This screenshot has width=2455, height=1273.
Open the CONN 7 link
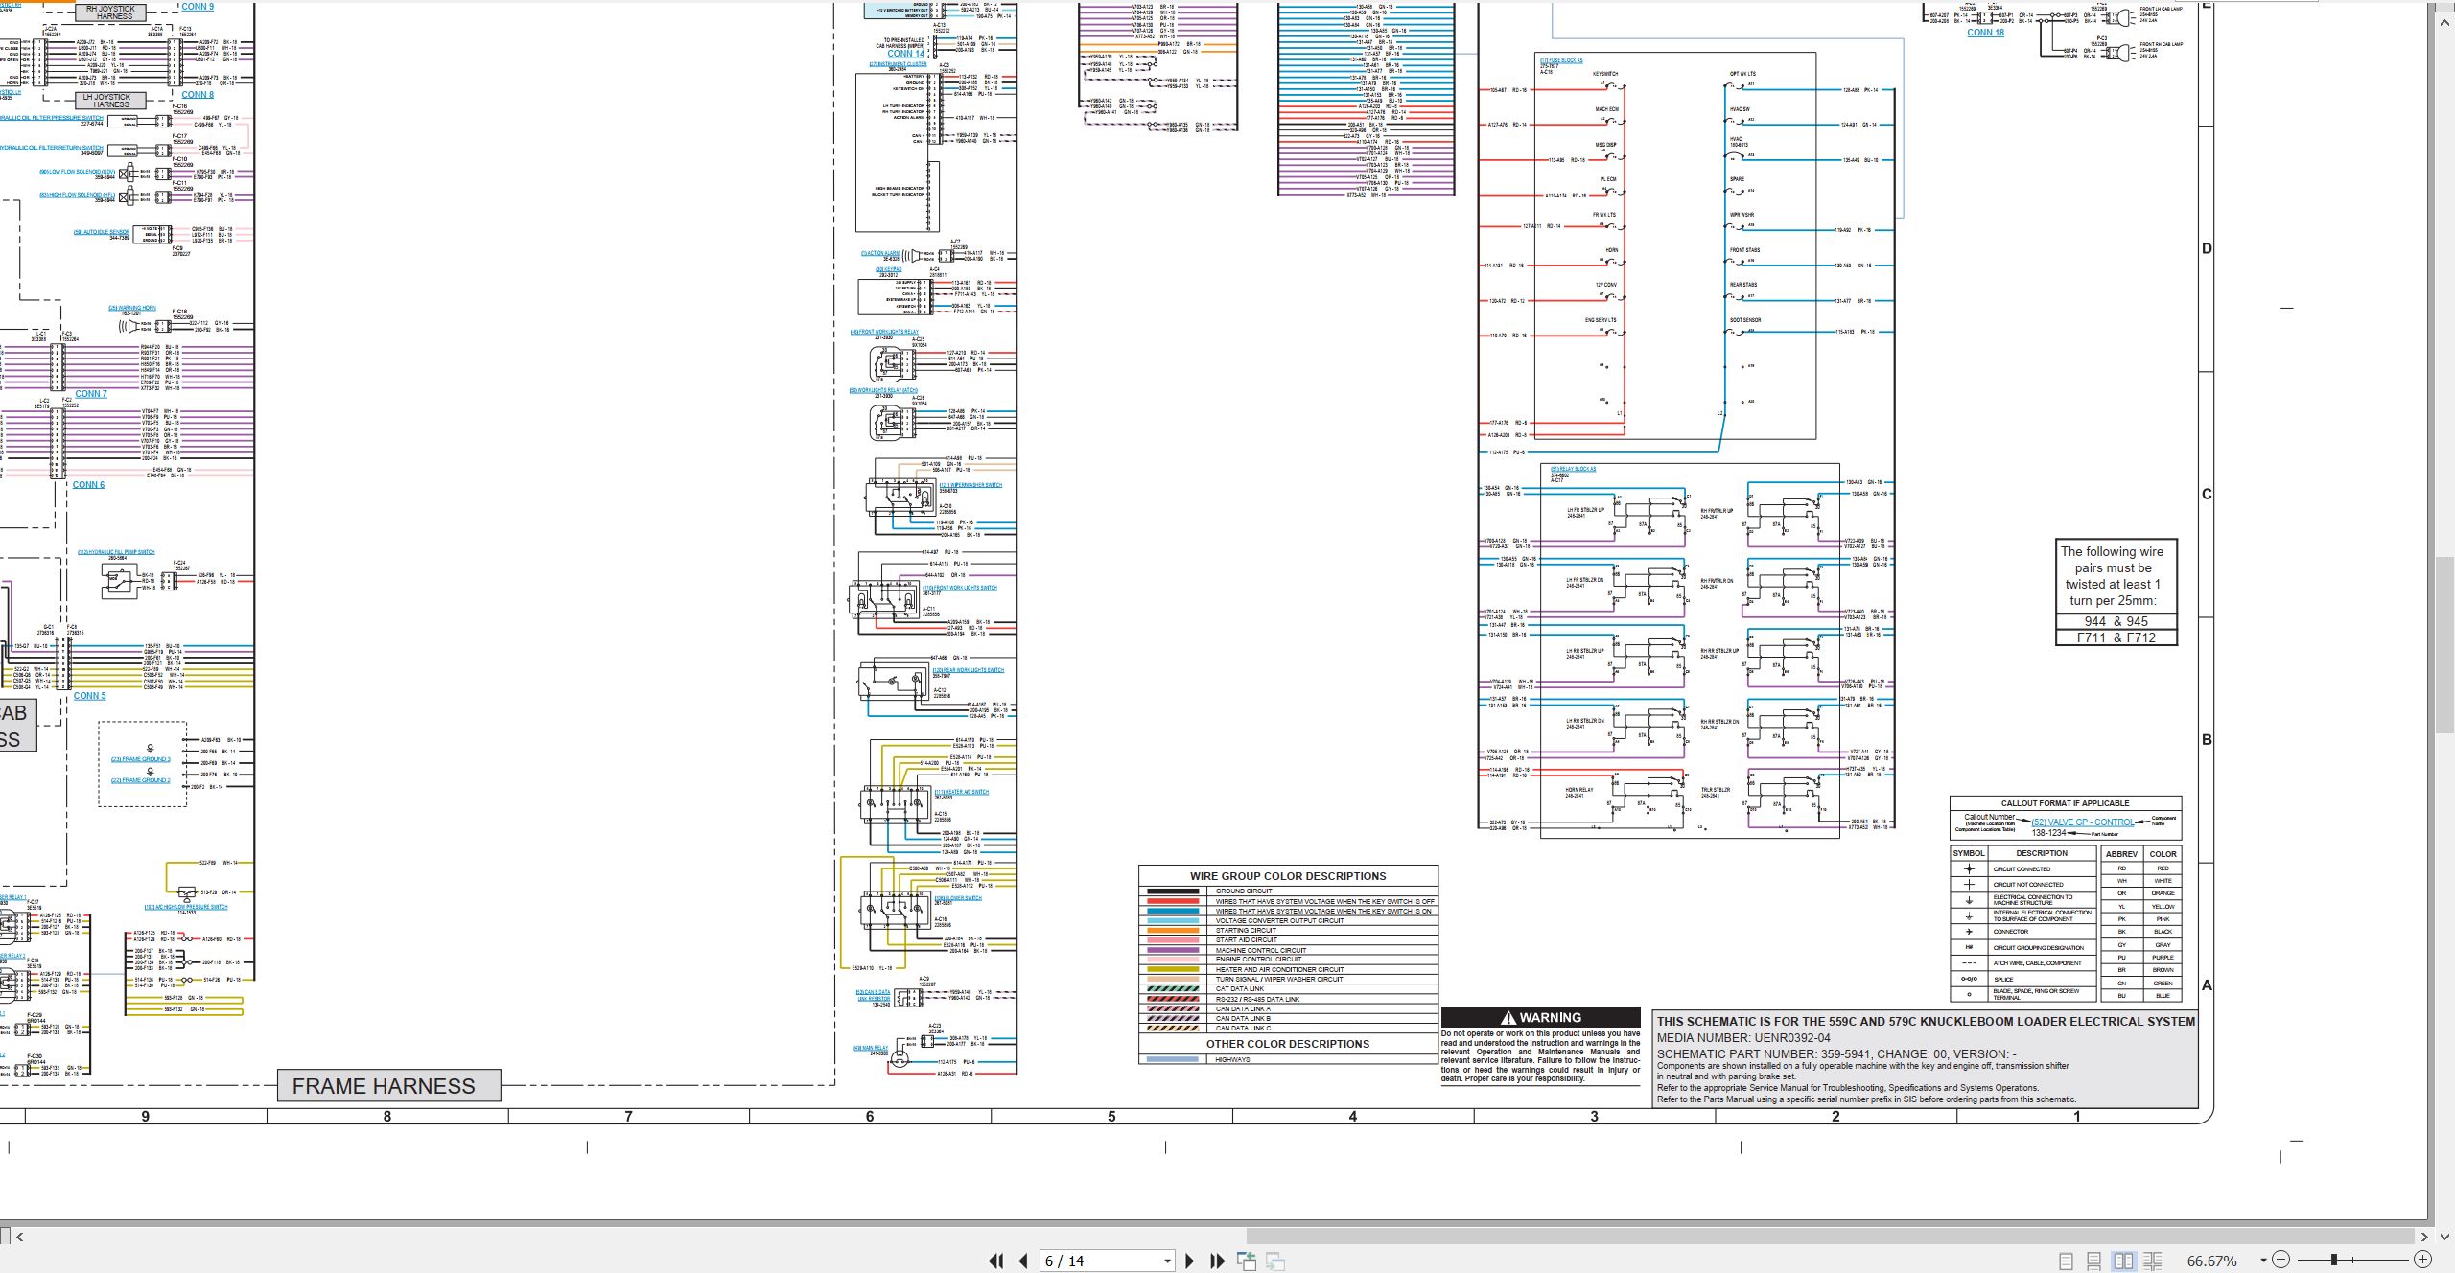[x=91, y=394]
